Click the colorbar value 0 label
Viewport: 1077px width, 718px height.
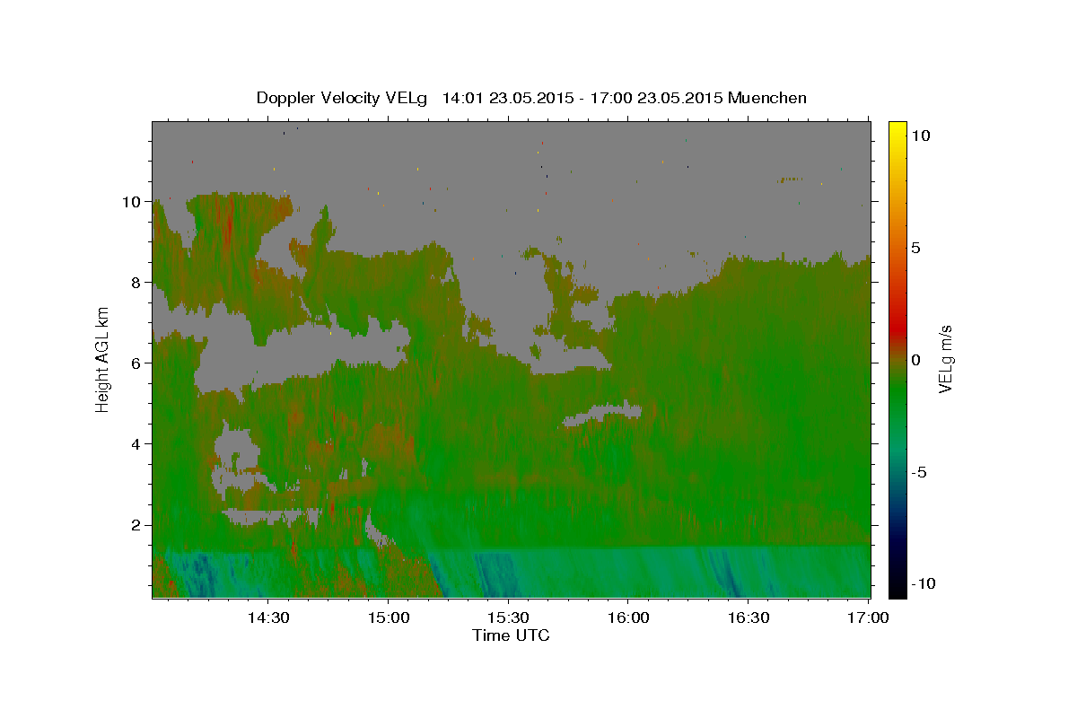pos(915,360)
